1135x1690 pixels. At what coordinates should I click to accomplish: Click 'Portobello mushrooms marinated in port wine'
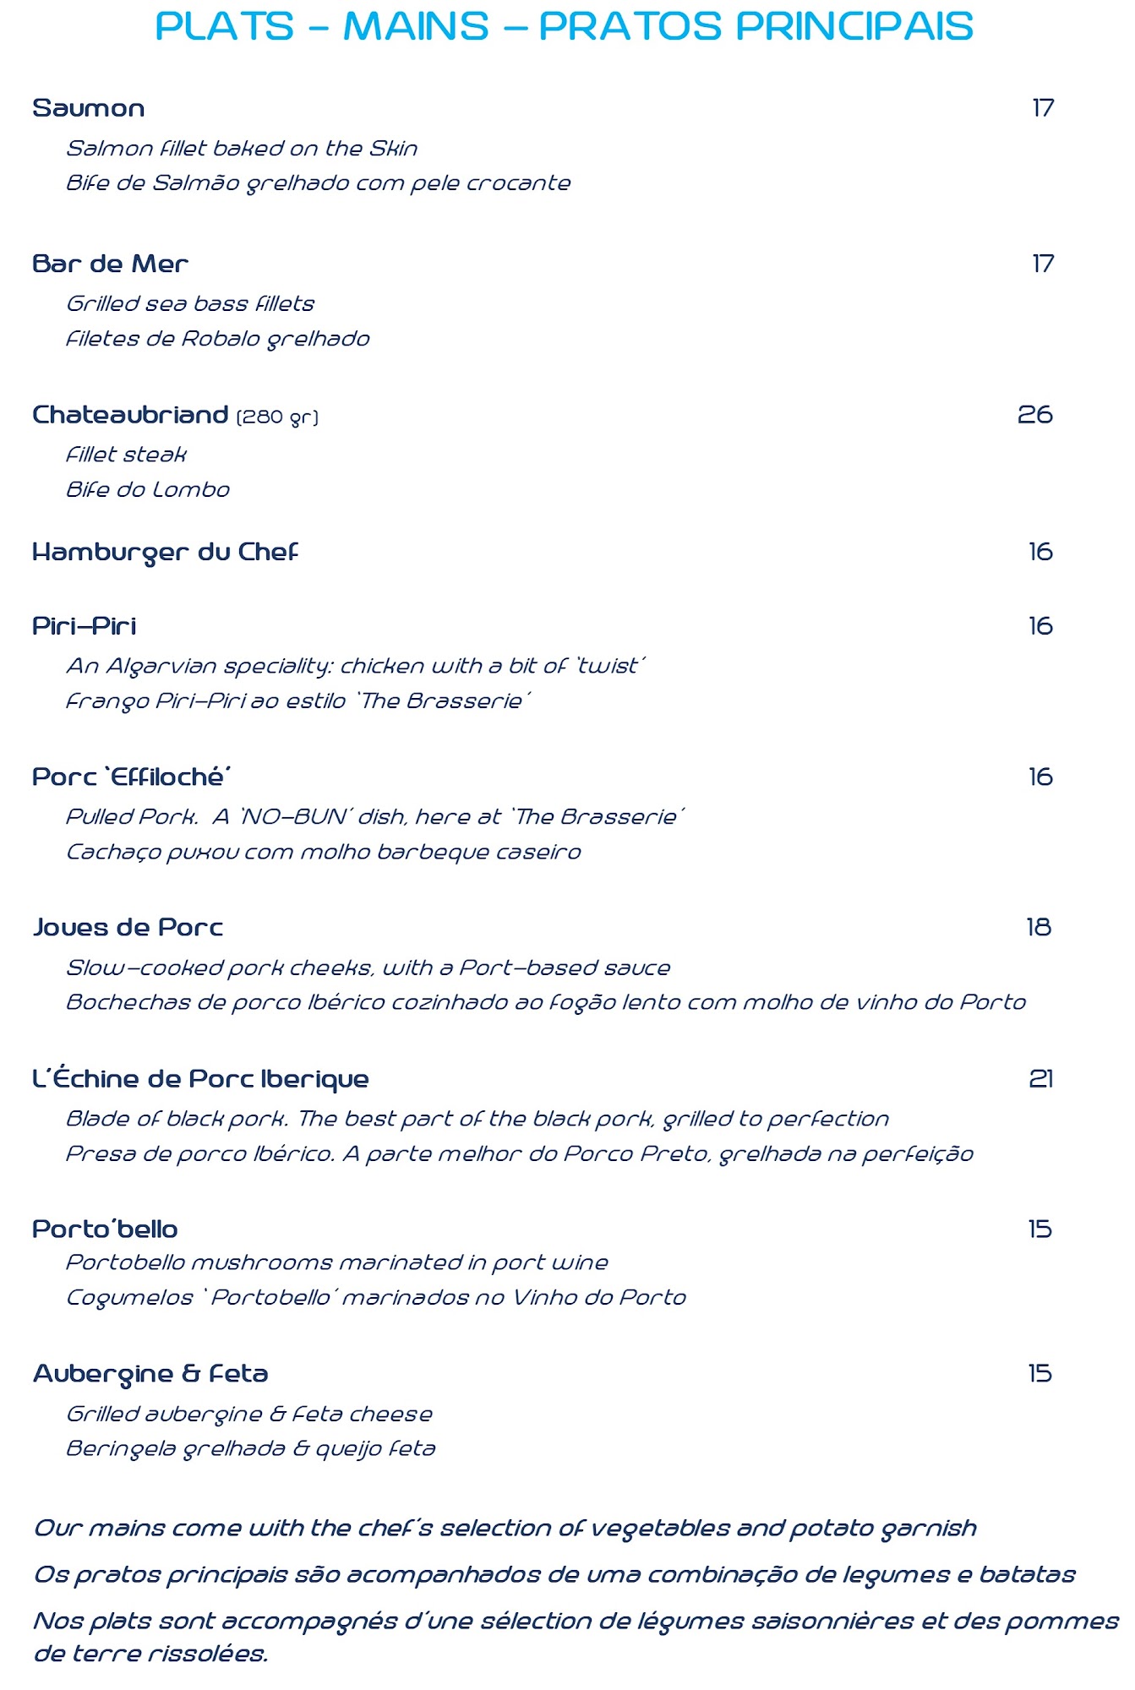click(337, 1263)
